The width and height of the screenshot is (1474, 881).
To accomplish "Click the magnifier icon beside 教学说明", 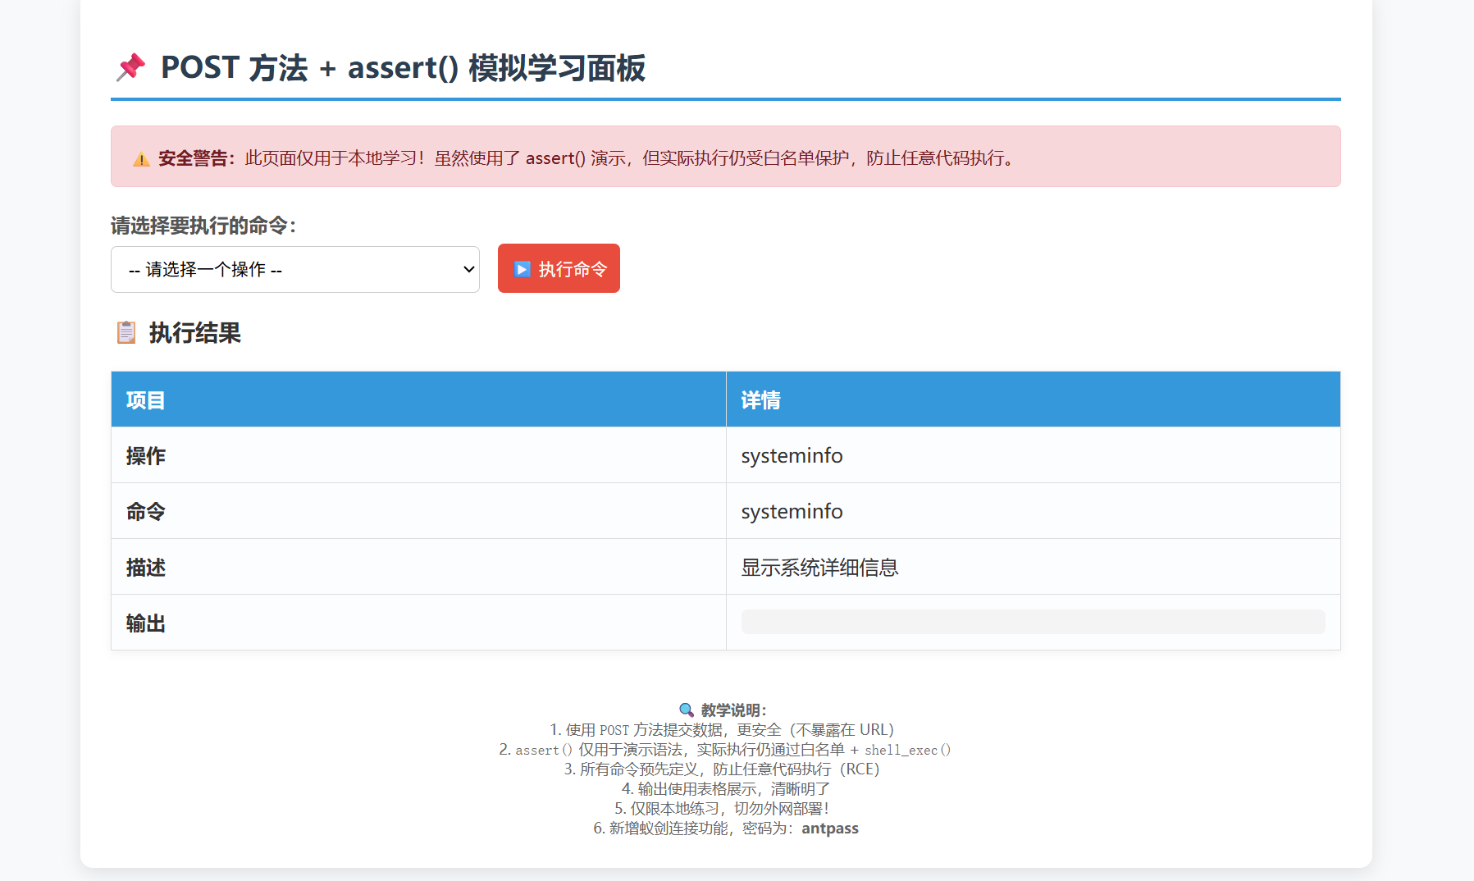I will [687, 710].
